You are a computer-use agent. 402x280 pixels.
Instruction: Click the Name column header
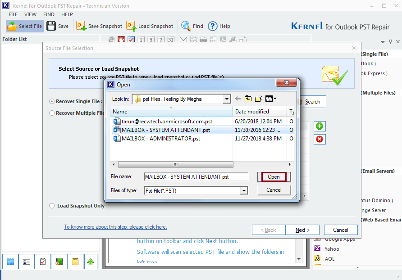(x=171, y=112)
